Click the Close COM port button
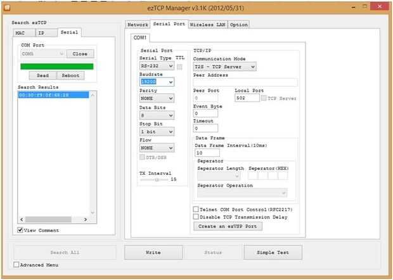This screenshot has height=280, width=393. coord(81,54)
